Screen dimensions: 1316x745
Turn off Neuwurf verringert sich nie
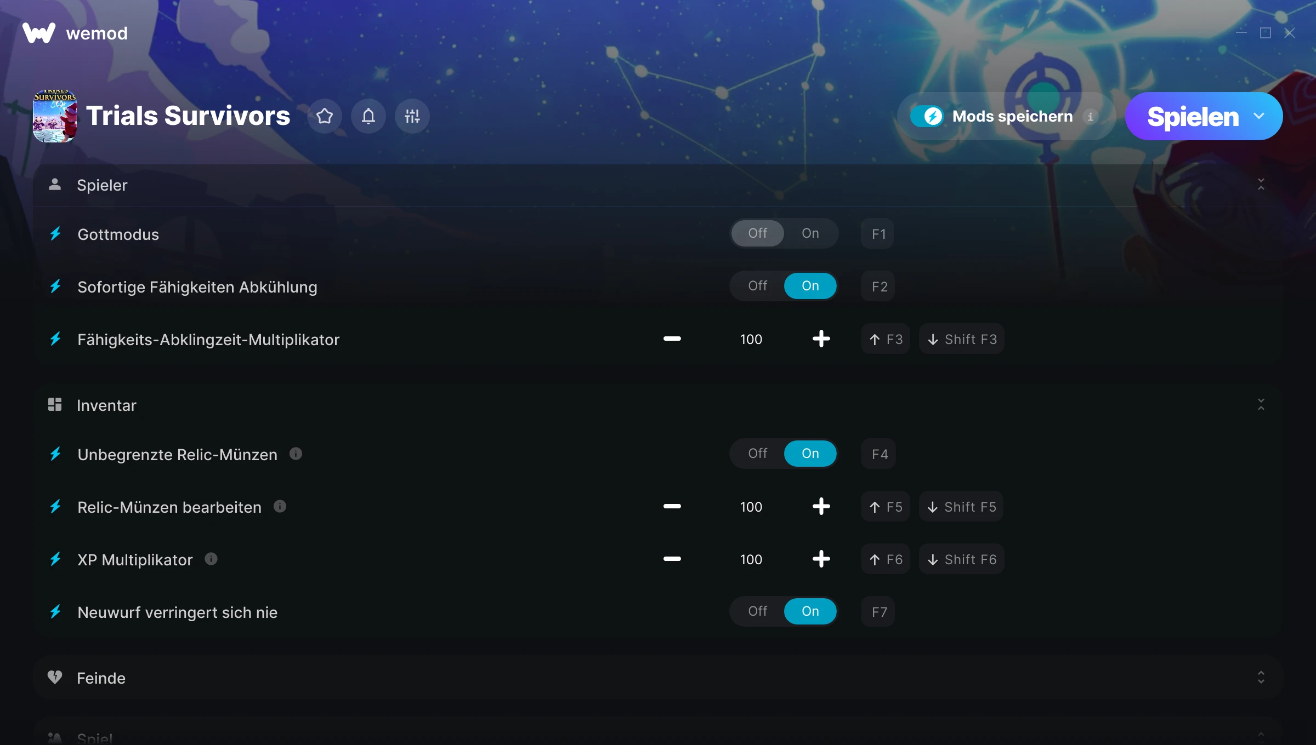point(758,611)
